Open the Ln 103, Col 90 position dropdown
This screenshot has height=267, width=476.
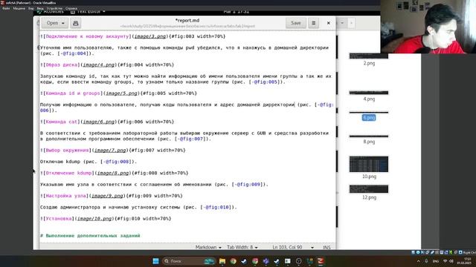tap(292, 247)
